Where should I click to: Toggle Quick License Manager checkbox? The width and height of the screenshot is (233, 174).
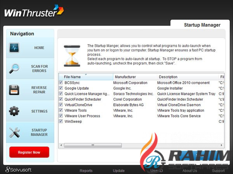[x=61, y=94]
